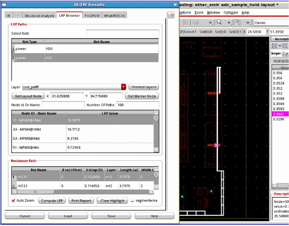
Task: Open the Layer cont_pdiff dropdown
Action: [x=124, y=87]
